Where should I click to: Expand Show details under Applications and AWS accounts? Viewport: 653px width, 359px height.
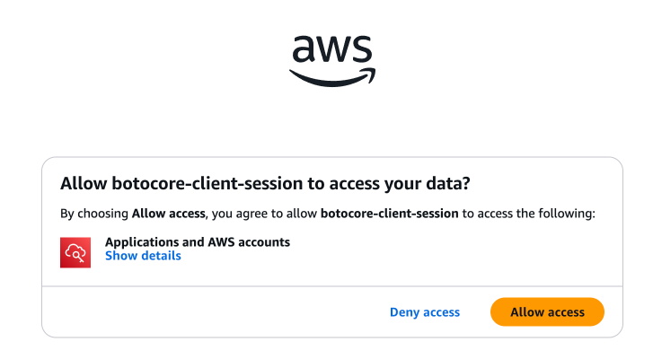pyautogui.click(x=143, y=257)
